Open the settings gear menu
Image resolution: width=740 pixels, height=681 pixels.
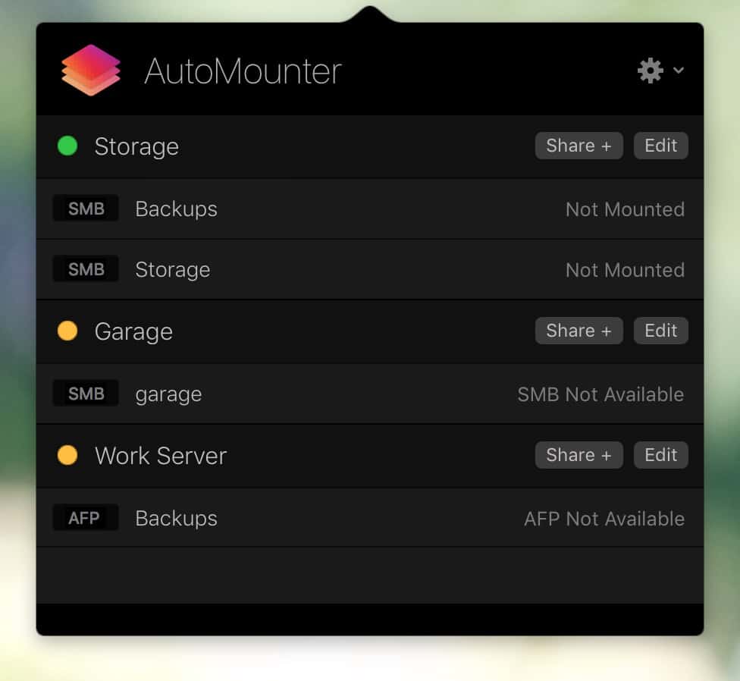649,70
